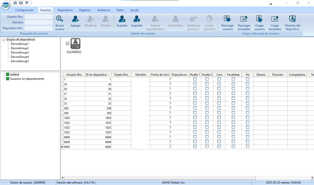Select DeviceGroup1 in the tree
Screen dimensions: 314x185
[20, 44]
